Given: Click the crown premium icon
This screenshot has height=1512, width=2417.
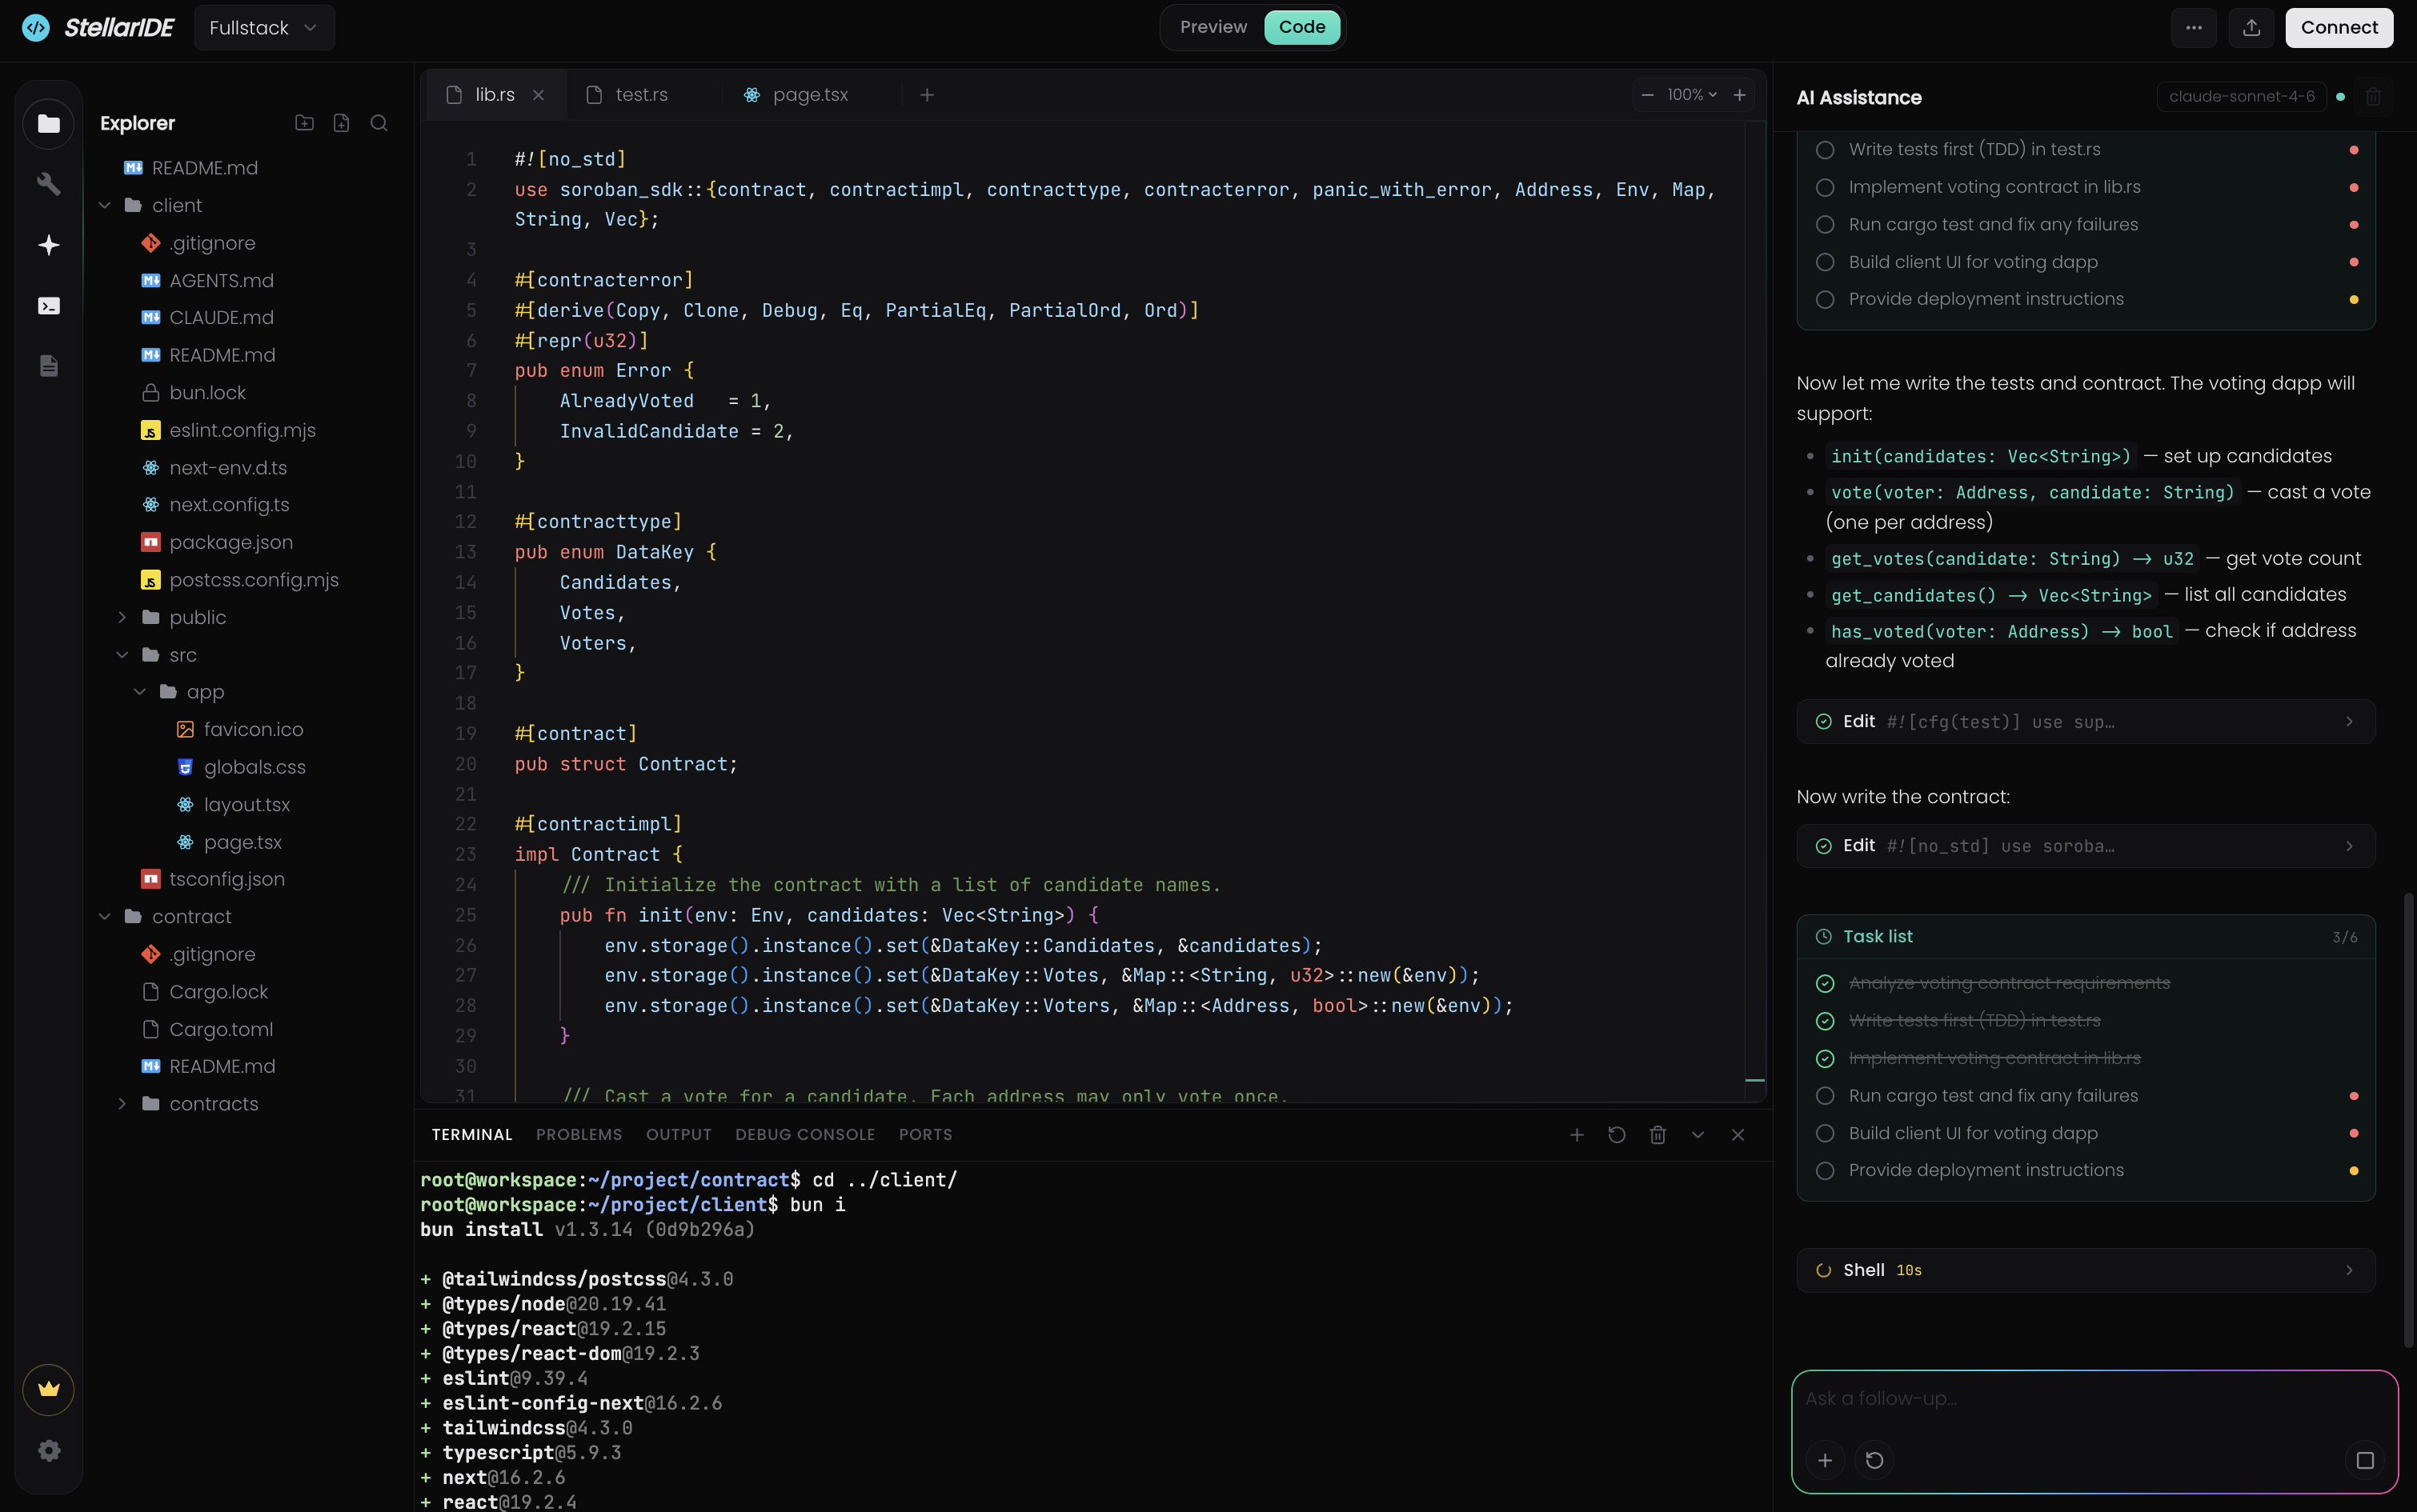Looking at the screenshot, I should point(48,1390).
